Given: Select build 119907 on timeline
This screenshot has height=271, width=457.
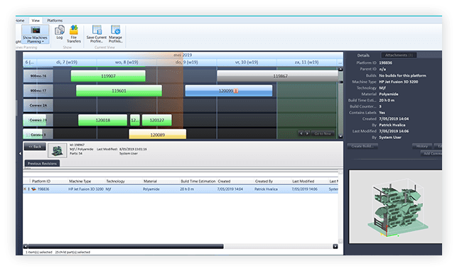Looking at the screenshot, I should tap(108, 76).
